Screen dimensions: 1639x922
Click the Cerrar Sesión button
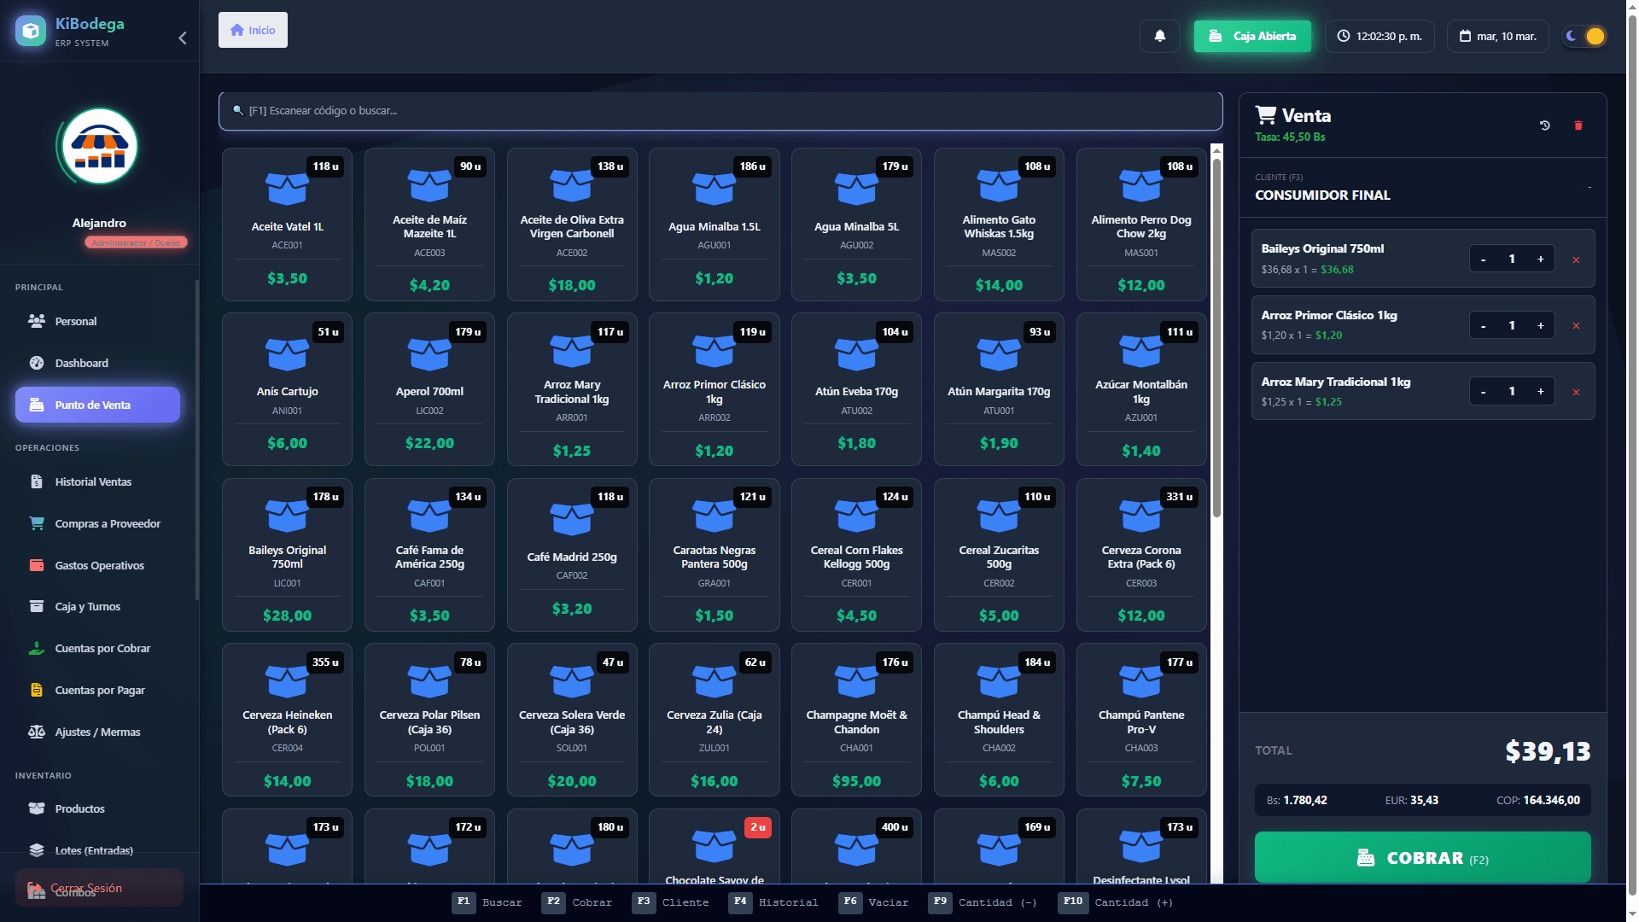(98, 888)
